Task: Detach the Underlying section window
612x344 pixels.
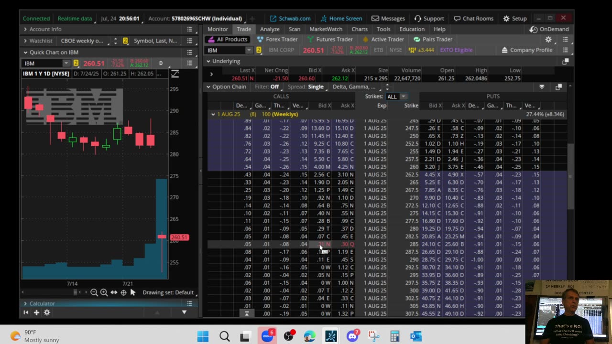Action: click(x=565, y=61)
